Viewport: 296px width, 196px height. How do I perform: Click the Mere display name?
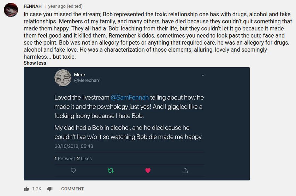(x=79, y=75)
